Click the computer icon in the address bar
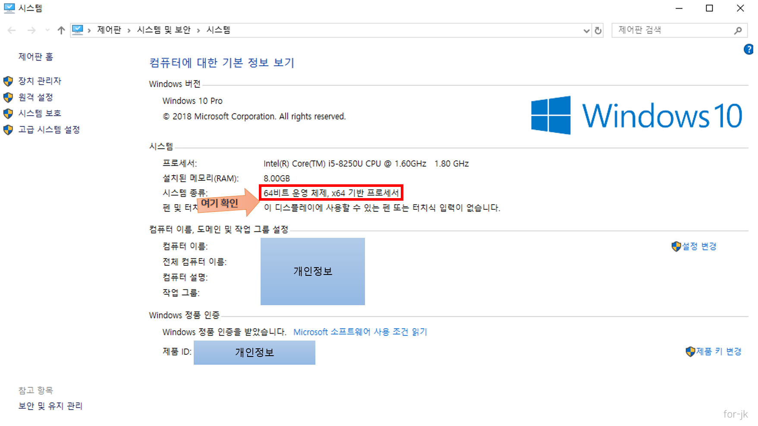758x426 pixels. [x=78, y=30]
